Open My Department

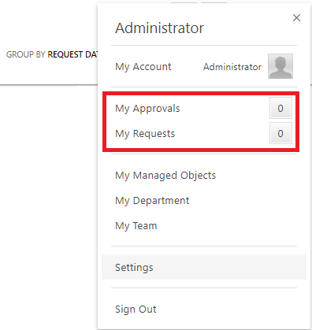point(152,201)
